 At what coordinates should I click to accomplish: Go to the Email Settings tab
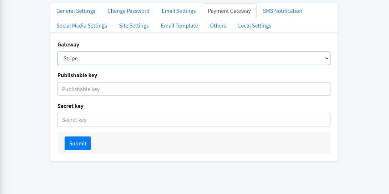[179, 11]
